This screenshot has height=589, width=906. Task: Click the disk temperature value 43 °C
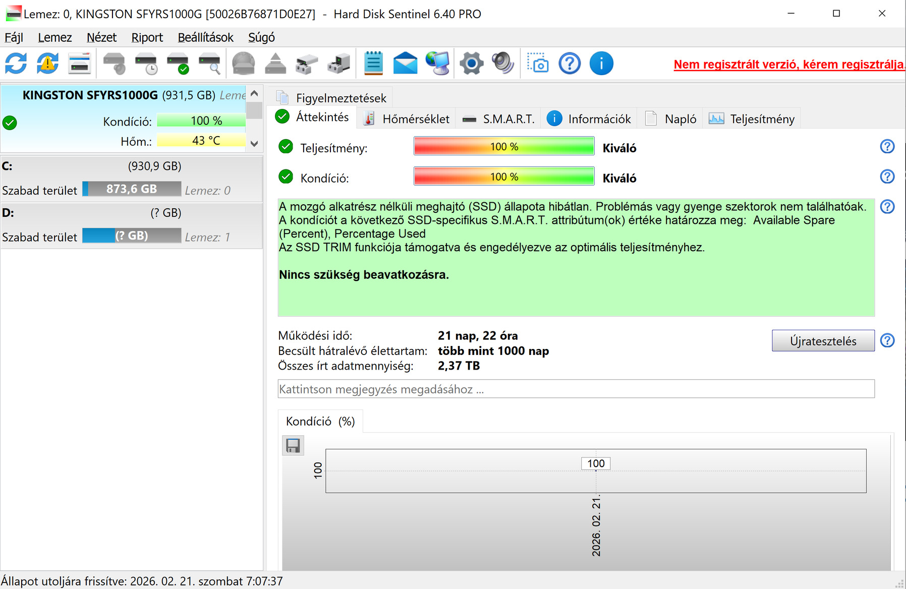201,140
